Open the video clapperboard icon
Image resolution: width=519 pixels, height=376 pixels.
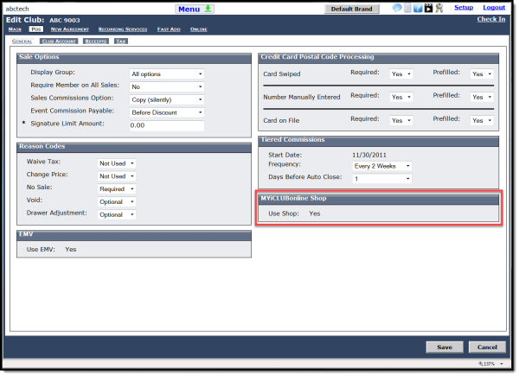pos(428,8)
